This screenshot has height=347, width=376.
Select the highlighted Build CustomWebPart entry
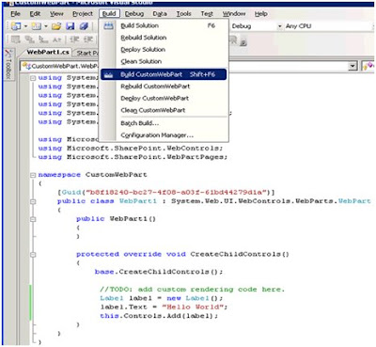coord(164,74)
